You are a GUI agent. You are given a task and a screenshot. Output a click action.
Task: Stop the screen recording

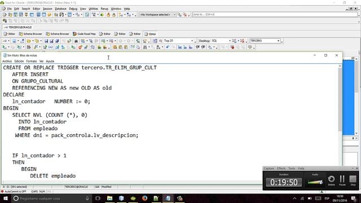click(353, 180)
